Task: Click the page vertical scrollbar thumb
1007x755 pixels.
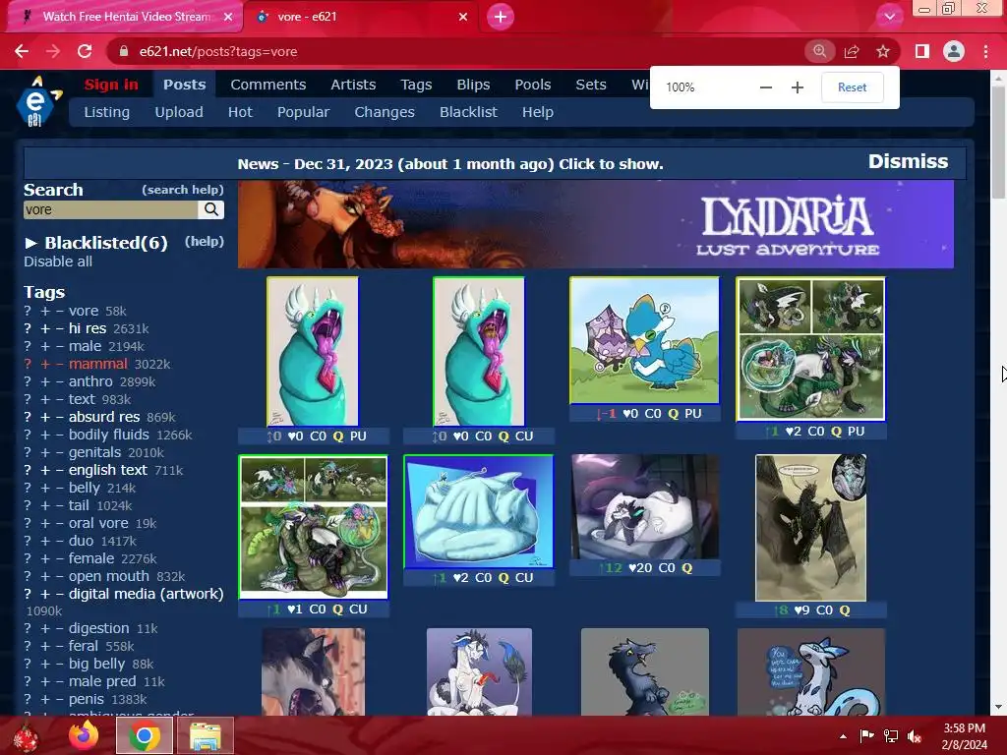Action: click(998, 142)
